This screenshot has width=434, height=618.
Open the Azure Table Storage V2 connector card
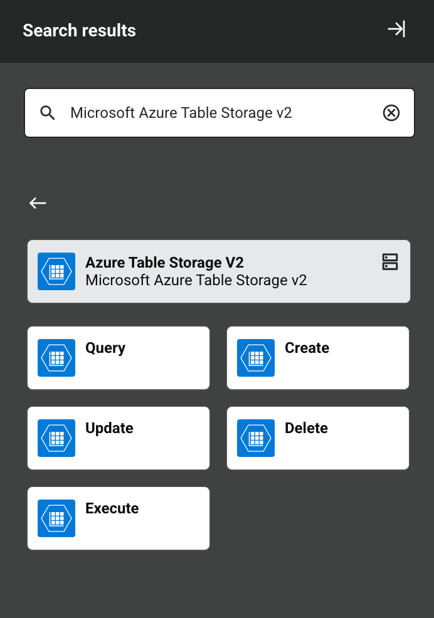pos(218,271)
